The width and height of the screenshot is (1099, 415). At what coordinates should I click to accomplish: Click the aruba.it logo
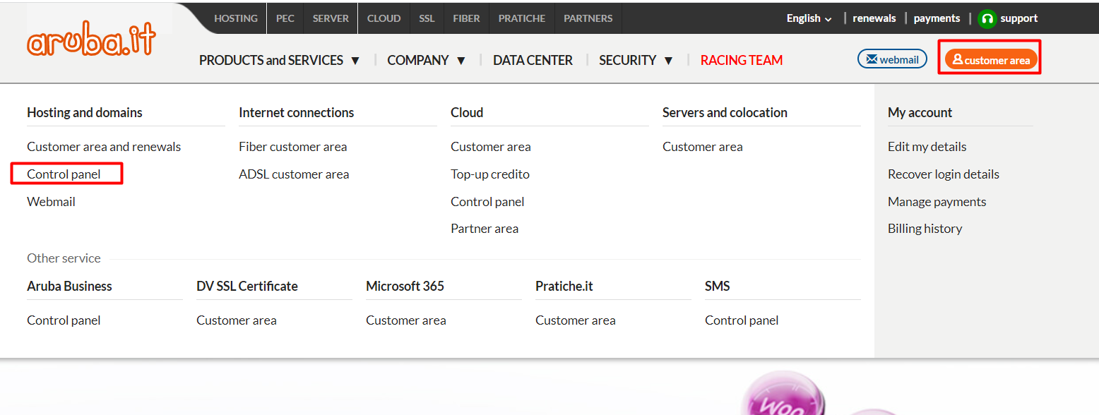[91, 42]
